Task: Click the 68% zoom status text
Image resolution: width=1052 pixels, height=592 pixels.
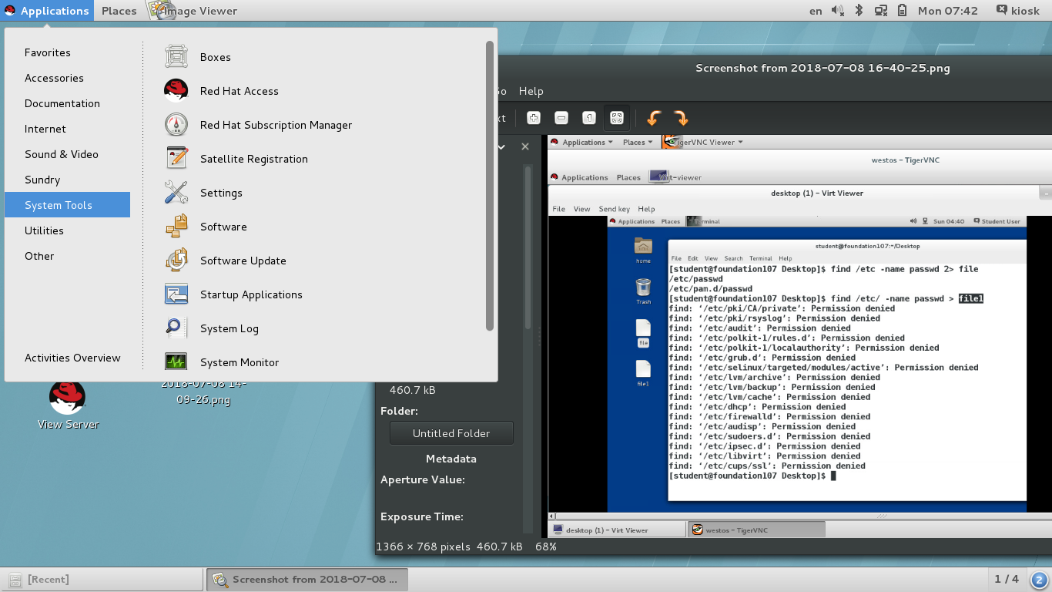Action: [x=546, y=547]
